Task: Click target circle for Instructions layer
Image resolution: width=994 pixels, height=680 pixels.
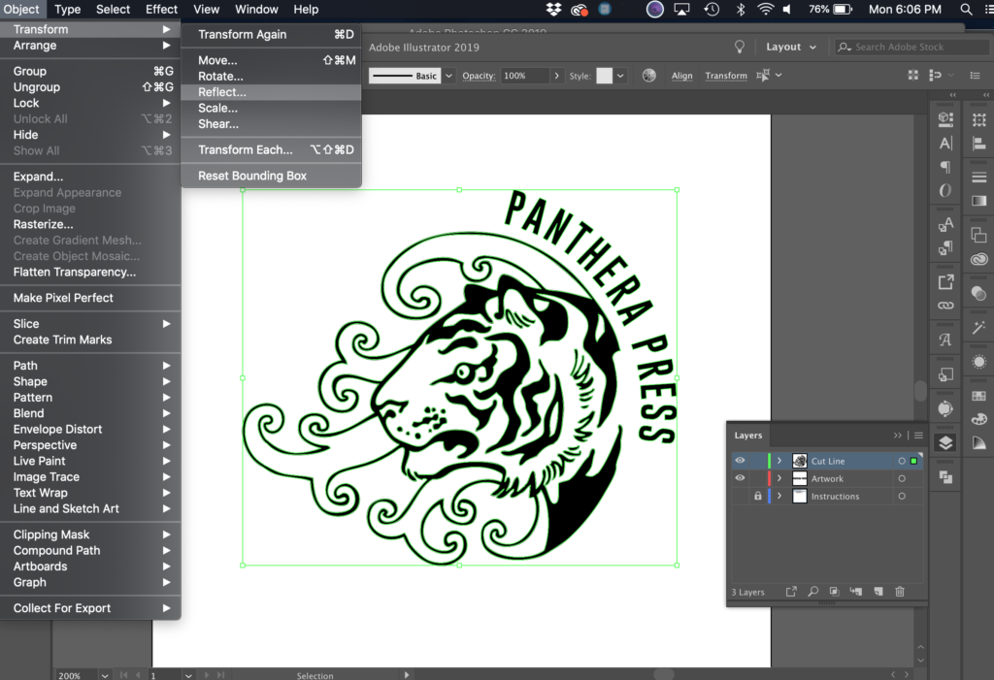Action: click(x=902, y=497)
